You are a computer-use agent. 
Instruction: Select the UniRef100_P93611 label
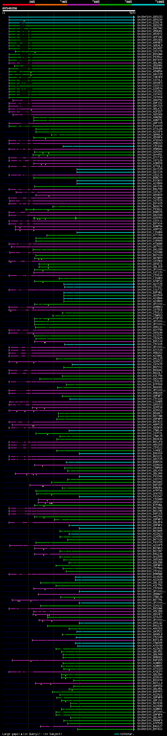pyautogui.click(x=150, y=209)
